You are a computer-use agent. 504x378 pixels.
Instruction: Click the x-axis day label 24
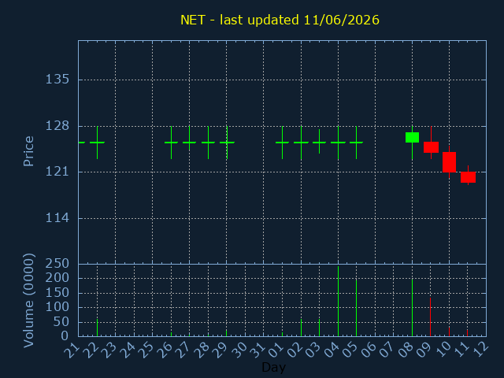(128, 350)
